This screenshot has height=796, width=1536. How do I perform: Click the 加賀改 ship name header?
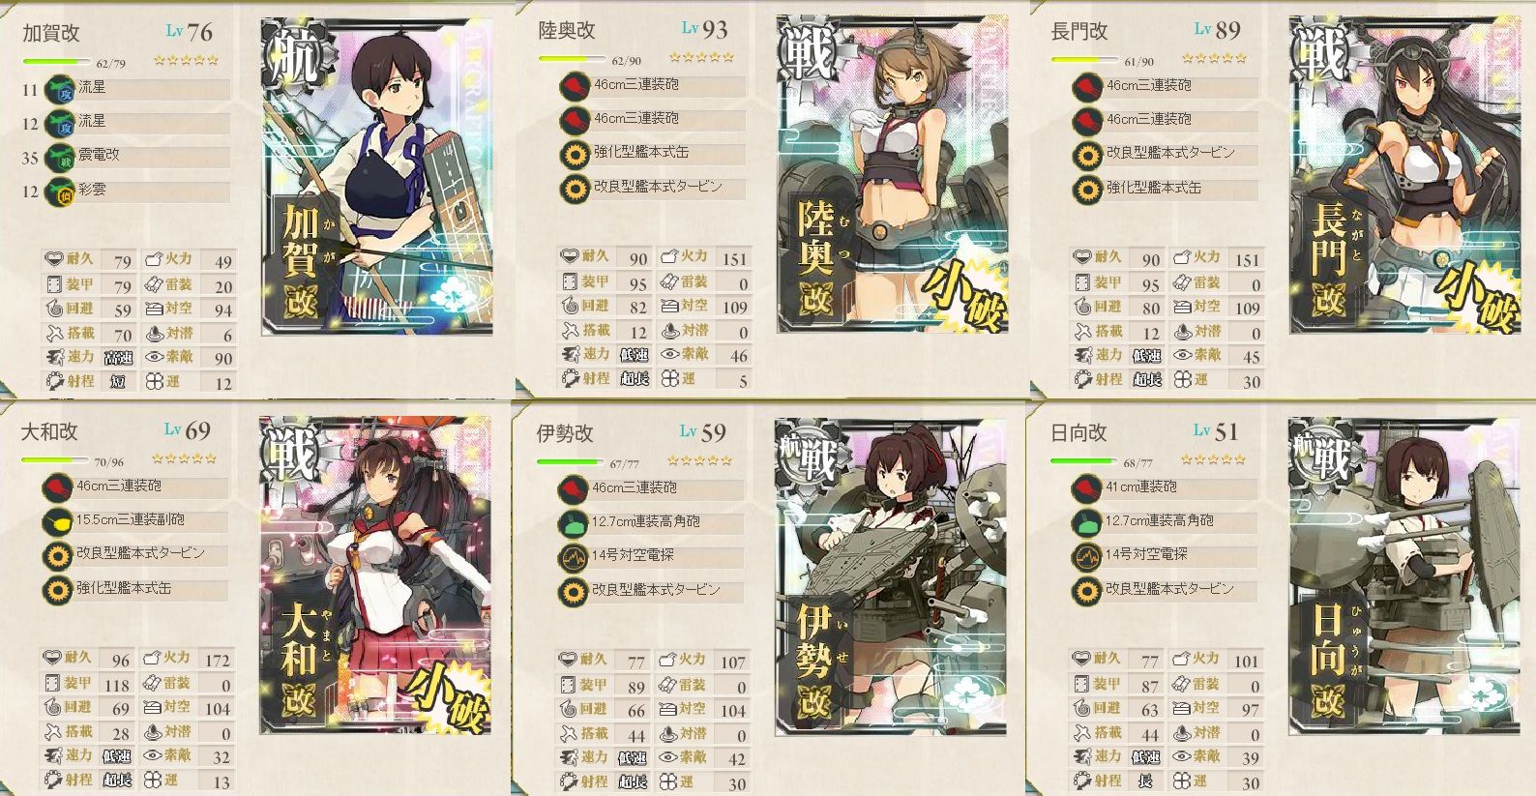click(x=51, y=32)
